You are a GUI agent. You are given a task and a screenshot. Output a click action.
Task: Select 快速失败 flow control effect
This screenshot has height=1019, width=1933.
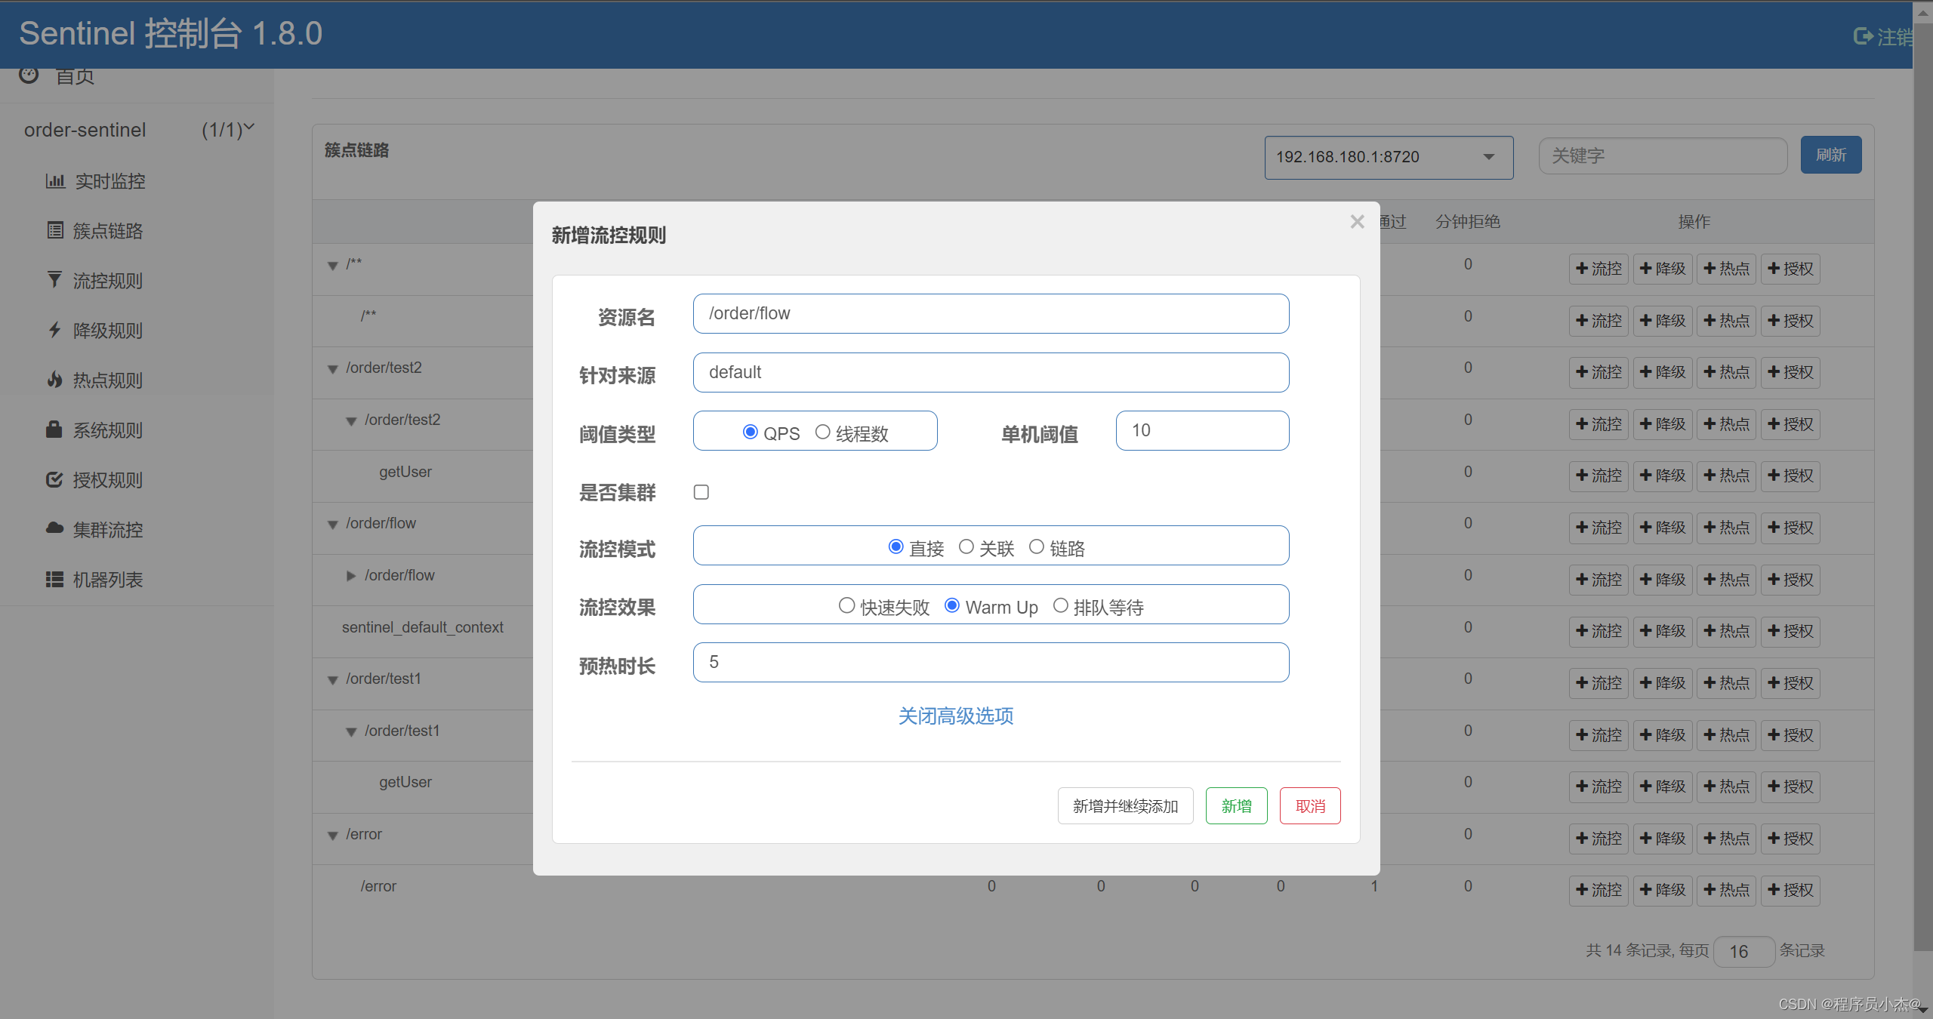click(x=846, y=605)
